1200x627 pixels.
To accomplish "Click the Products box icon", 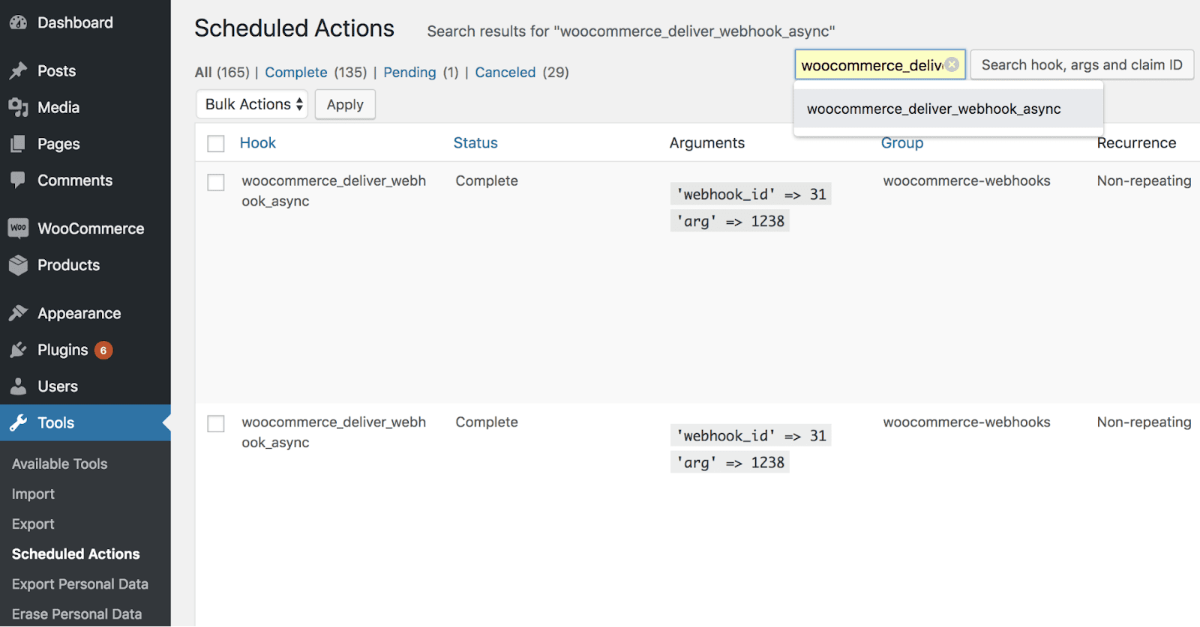I will pyautogui.click(x=18, y=264).
